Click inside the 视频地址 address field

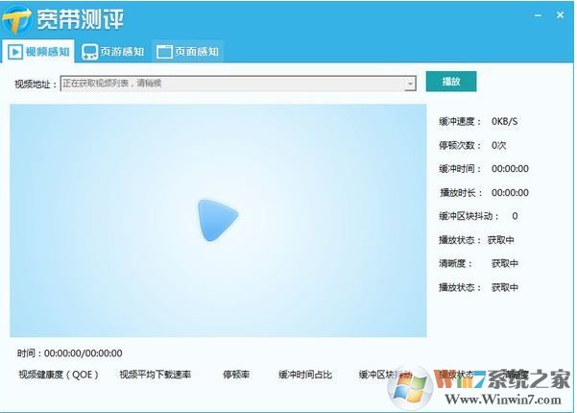pyautogui.click(x=230, y=84)
